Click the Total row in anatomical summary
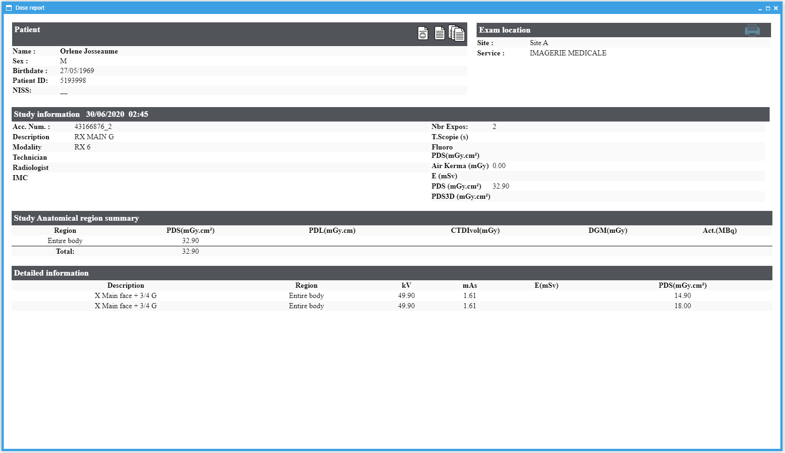This screenshot has width=785, height=453. click(65, 251)
